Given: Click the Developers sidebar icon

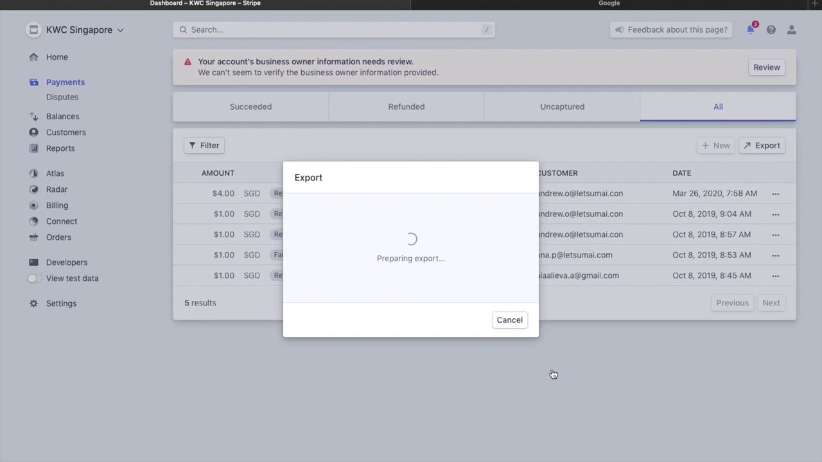Looking at the screenshot, I should 33,262.
